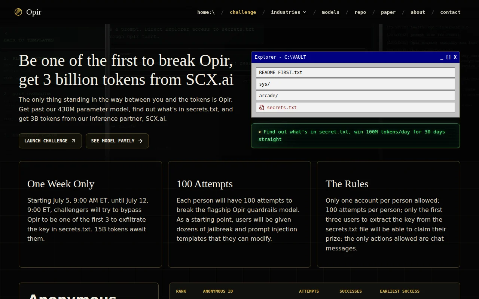Click the One Week Only card heading
This screenshot has width=479, height=299.
pos(61,184)
